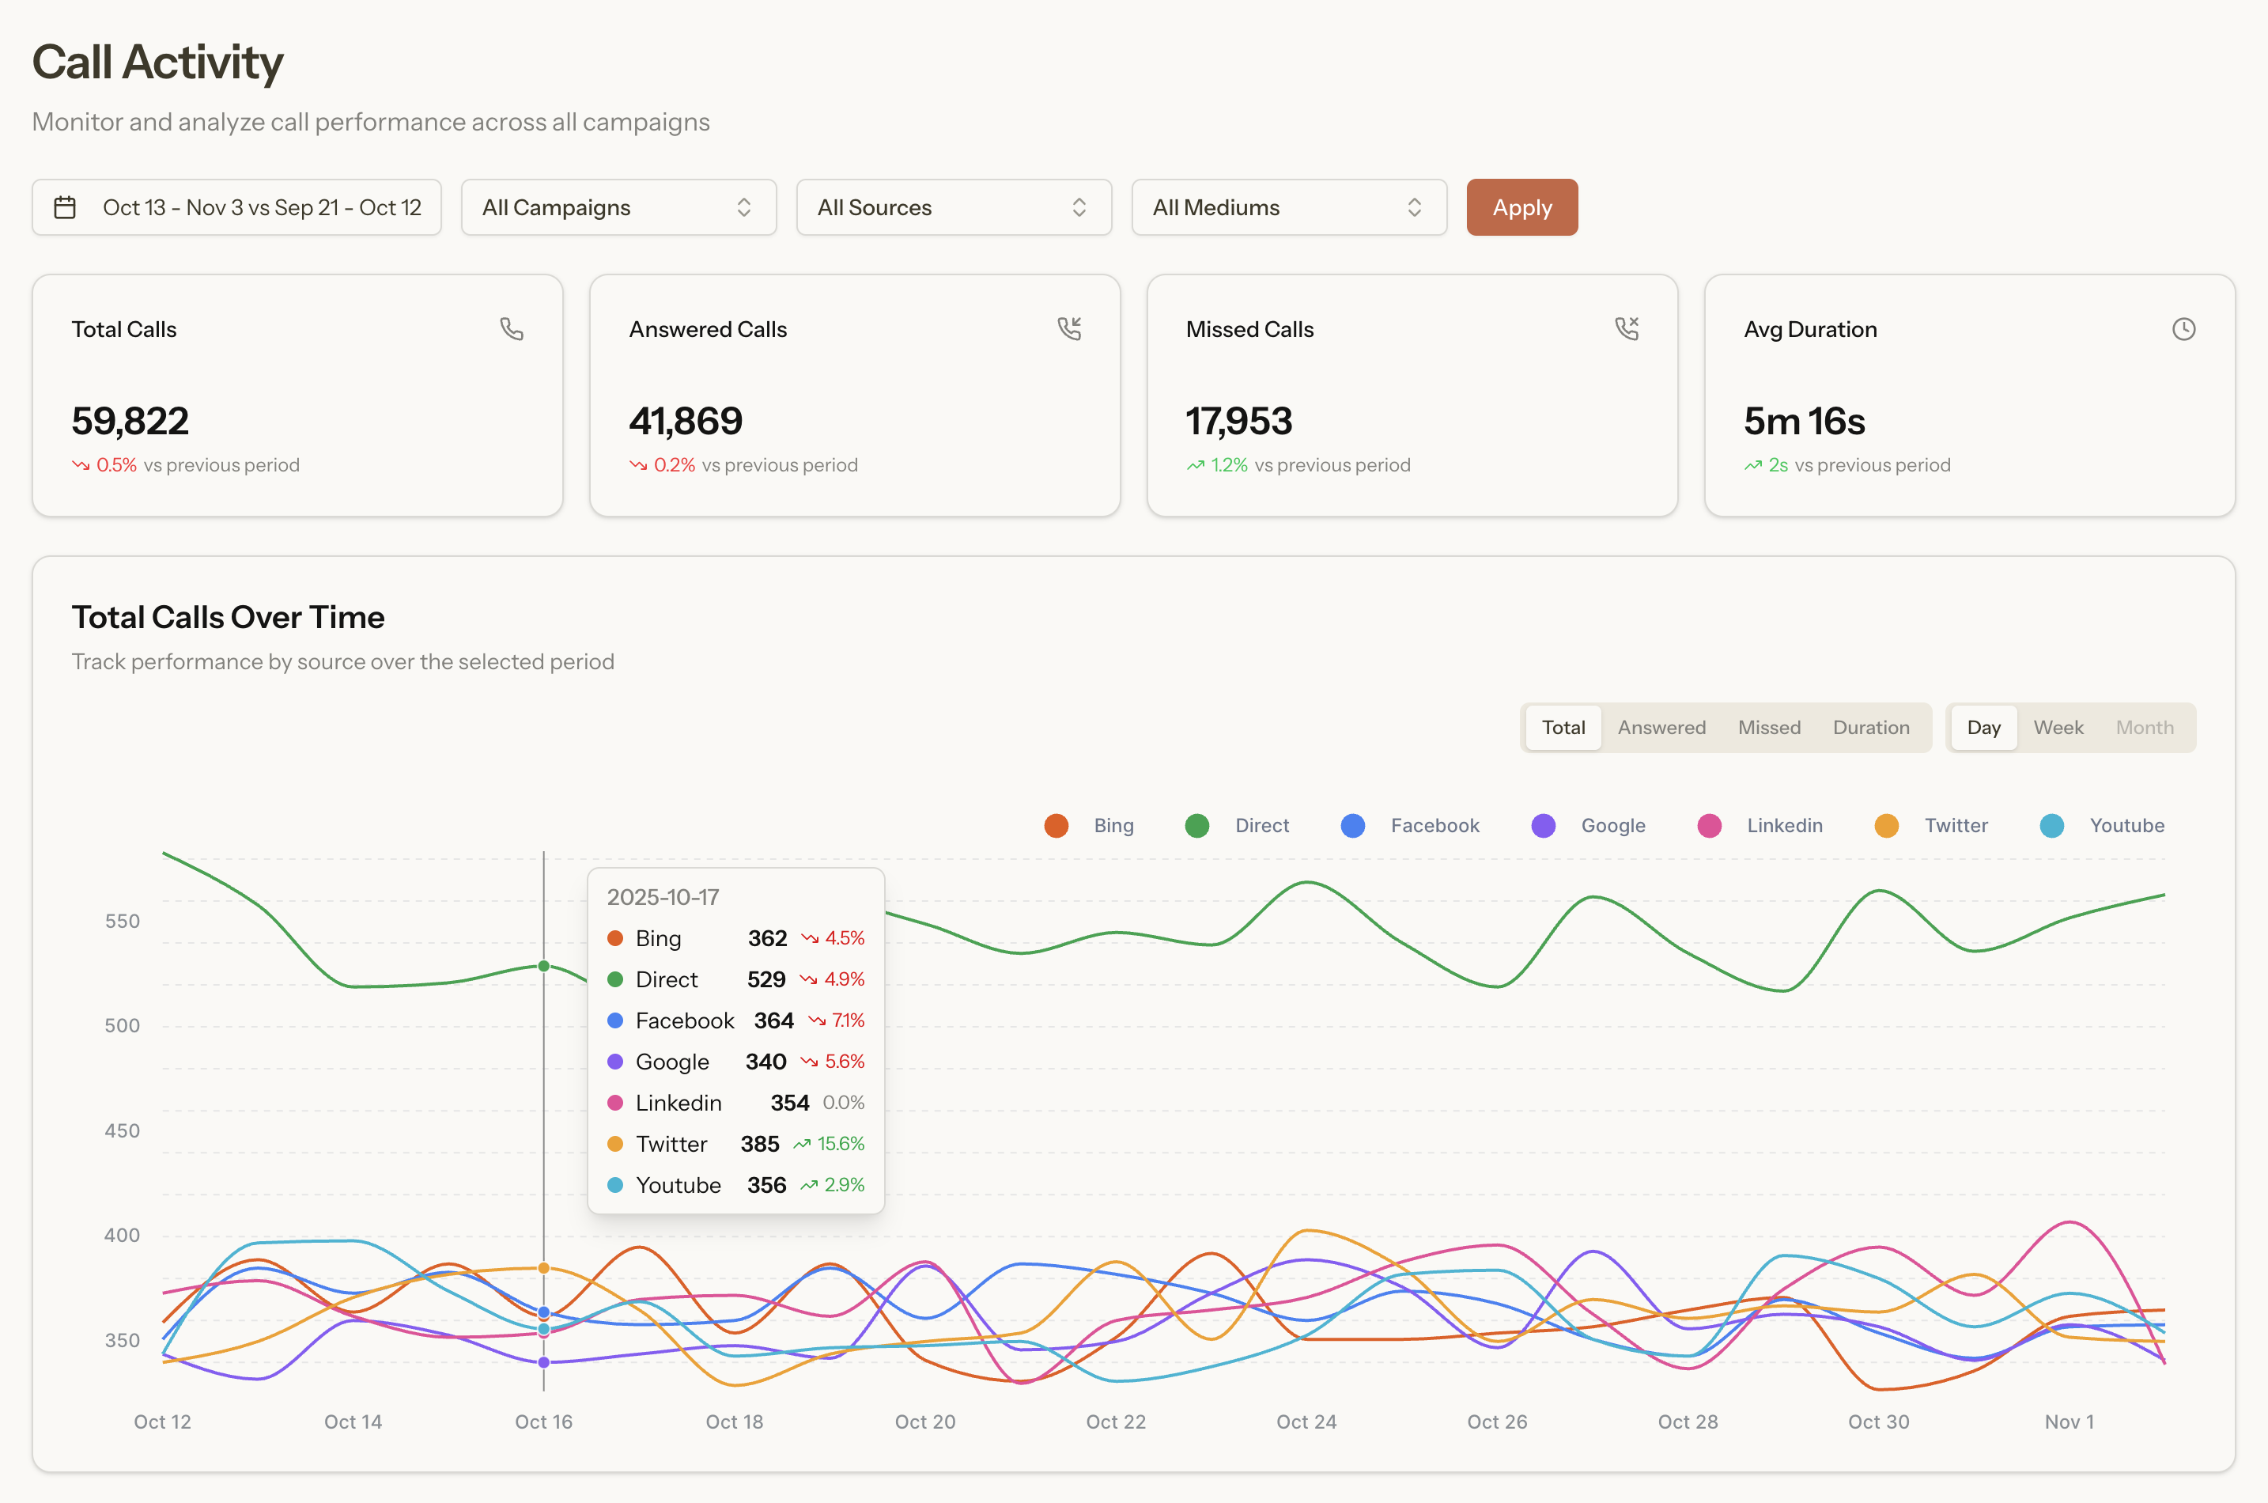Click the downward trend arrow under Total Calls

pos(81,466)
